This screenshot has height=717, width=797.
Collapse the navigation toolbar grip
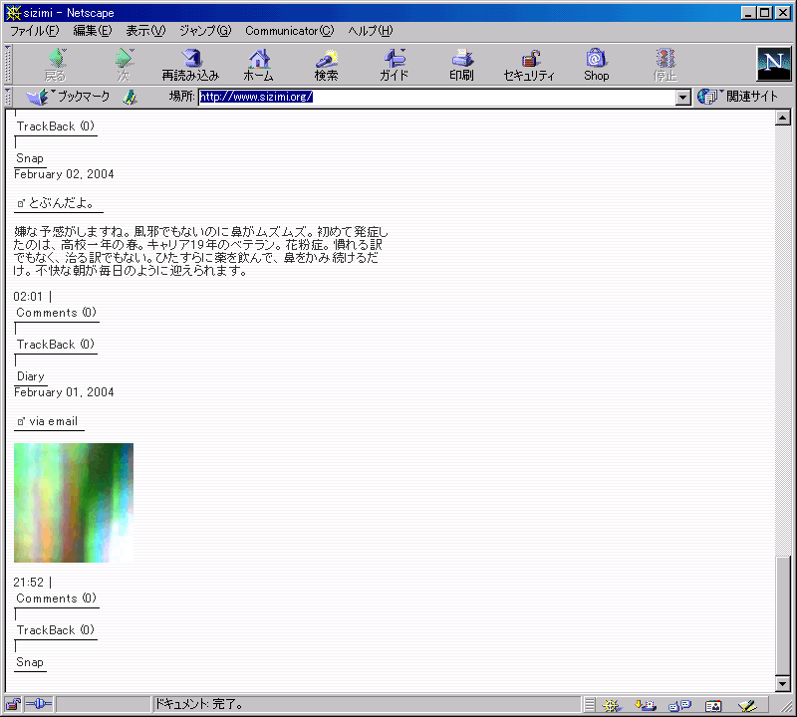(8, 64)
